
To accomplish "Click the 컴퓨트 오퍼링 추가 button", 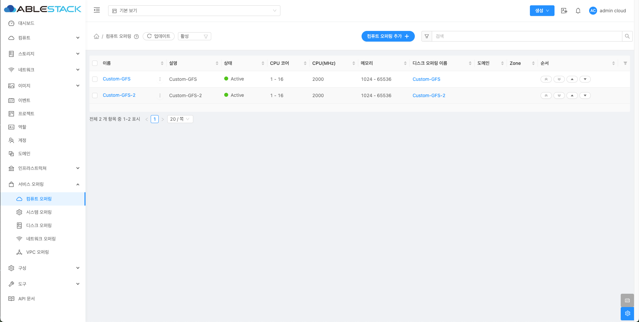I will point(388,36).
